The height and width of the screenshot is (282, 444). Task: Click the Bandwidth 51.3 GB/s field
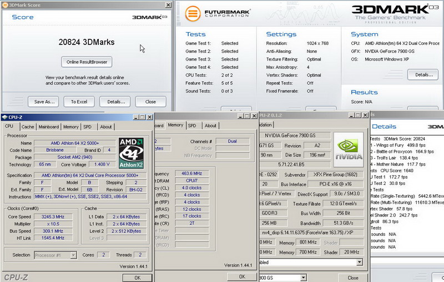pos(343,223)
